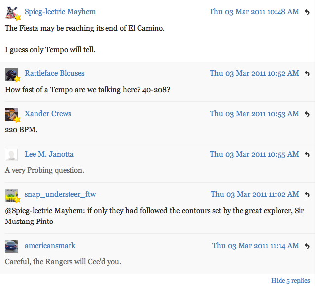
Task: Open the 10:53 AM comment timestamp link
Action: click(x=254, y=114)
